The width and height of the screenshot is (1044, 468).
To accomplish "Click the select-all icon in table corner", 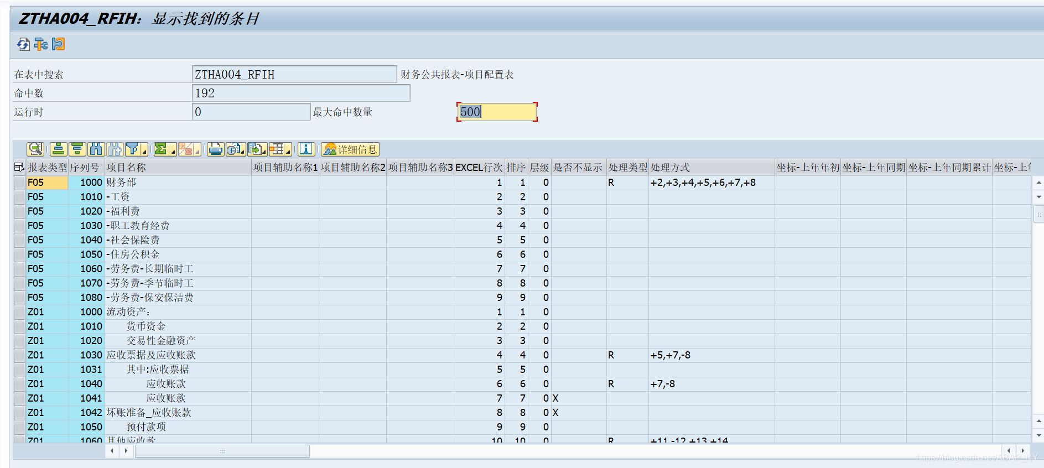I will tap(19, 167).
